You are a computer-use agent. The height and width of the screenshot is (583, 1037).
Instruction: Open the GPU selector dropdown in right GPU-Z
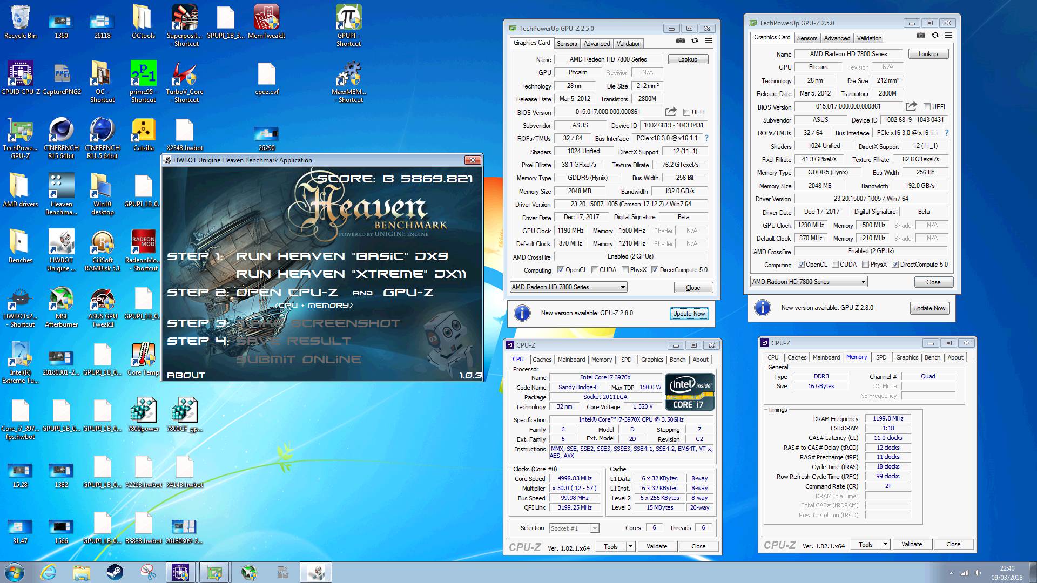click(x=809, y=282)
